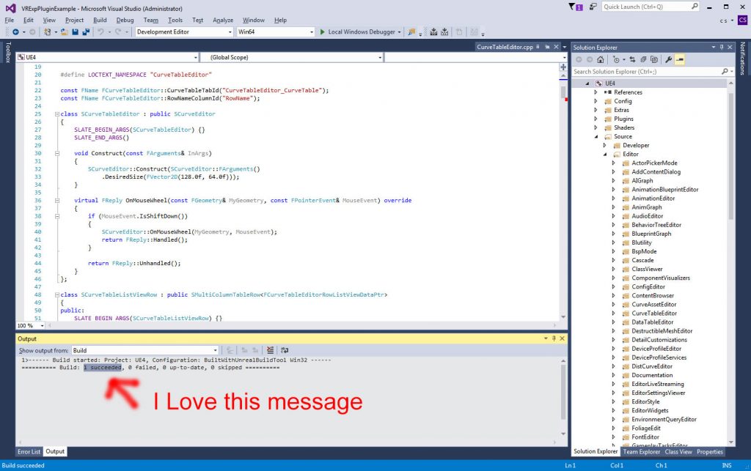Viewport: 751px width, 471px height.
Task: Collapse class SCurveTableListViewRow outlining
Action: [57, 295]
